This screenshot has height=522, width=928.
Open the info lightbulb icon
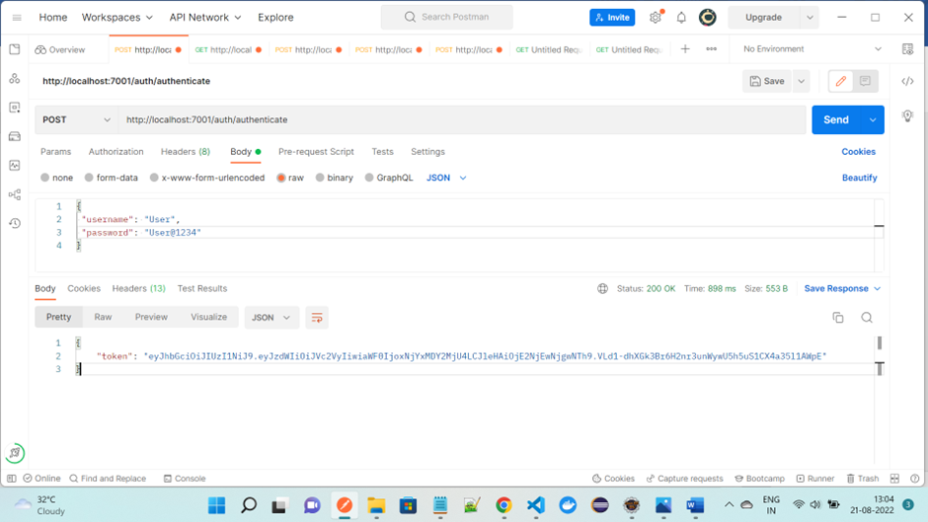pos(907,116)
